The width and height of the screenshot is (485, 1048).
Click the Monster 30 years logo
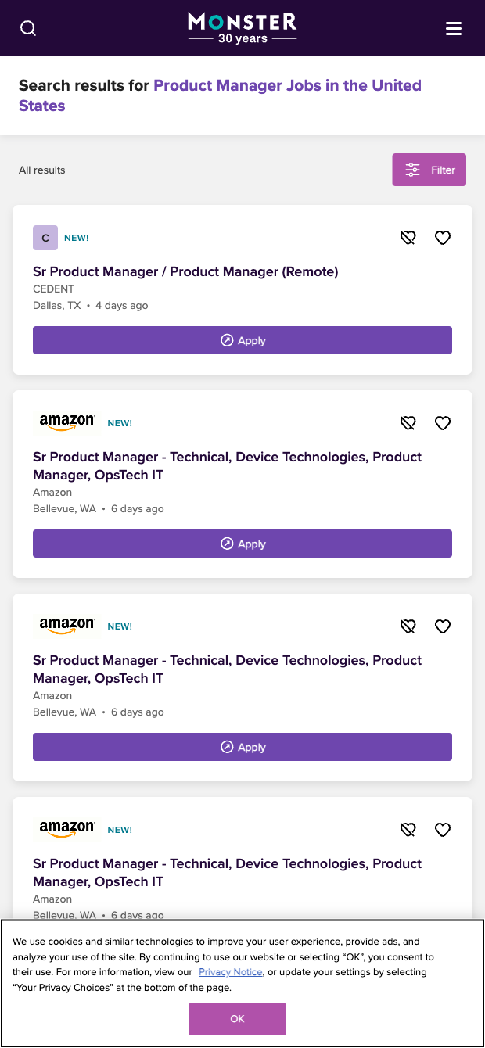pyautogui.click(x=242, y=27)
